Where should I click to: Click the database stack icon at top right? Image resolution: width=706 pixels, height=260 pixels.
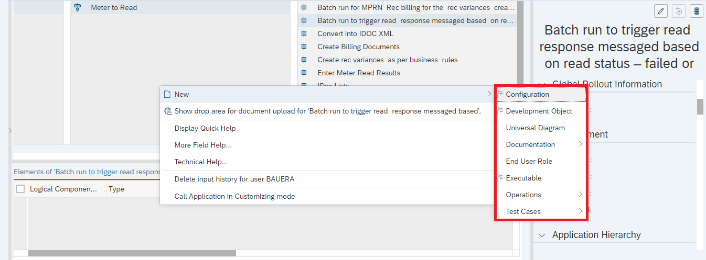(696, 12)
